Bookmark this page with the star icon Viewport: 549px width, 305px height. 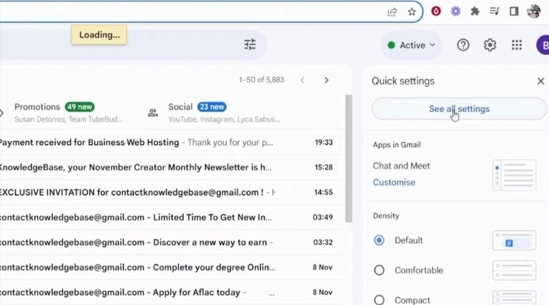[x=412, y=12]
